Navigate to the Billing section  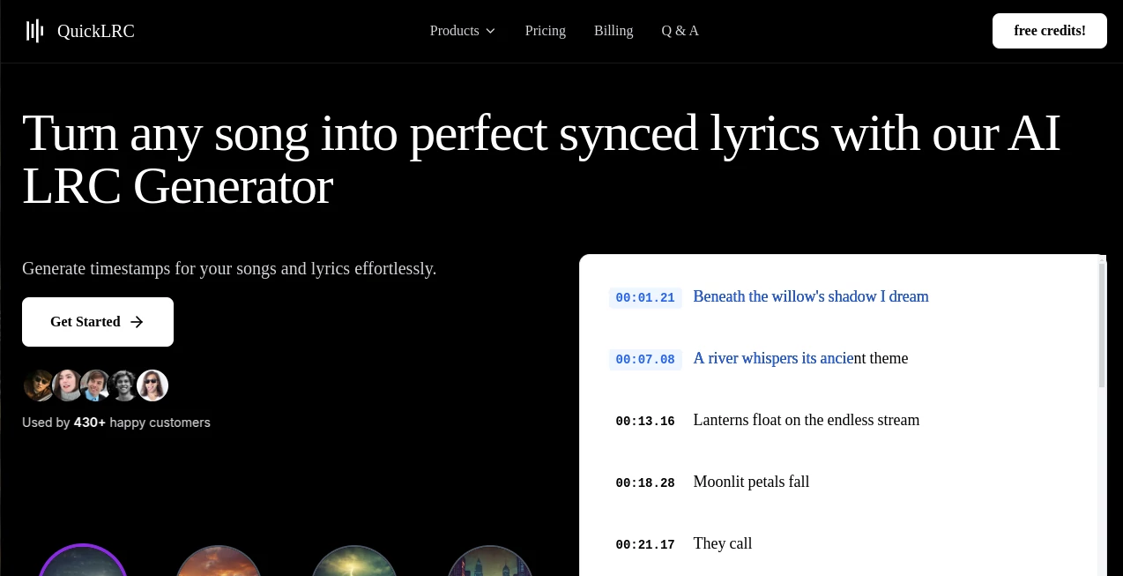(614, 31)
